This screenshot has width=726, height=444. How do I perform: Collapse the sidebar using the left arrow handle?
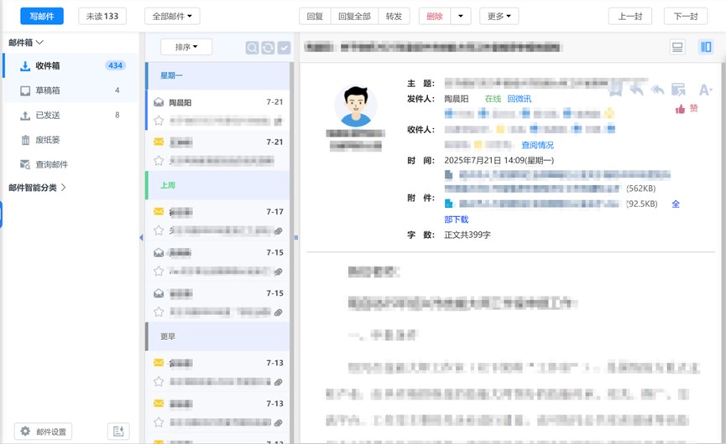141,238
